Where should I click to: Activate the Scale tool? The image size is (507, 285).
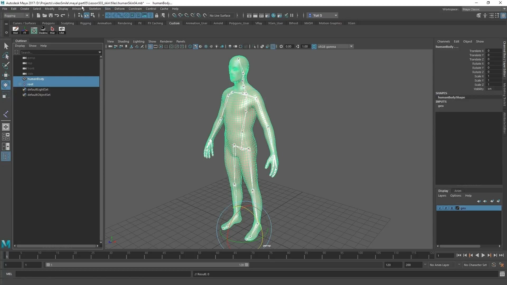pos(6,95)
